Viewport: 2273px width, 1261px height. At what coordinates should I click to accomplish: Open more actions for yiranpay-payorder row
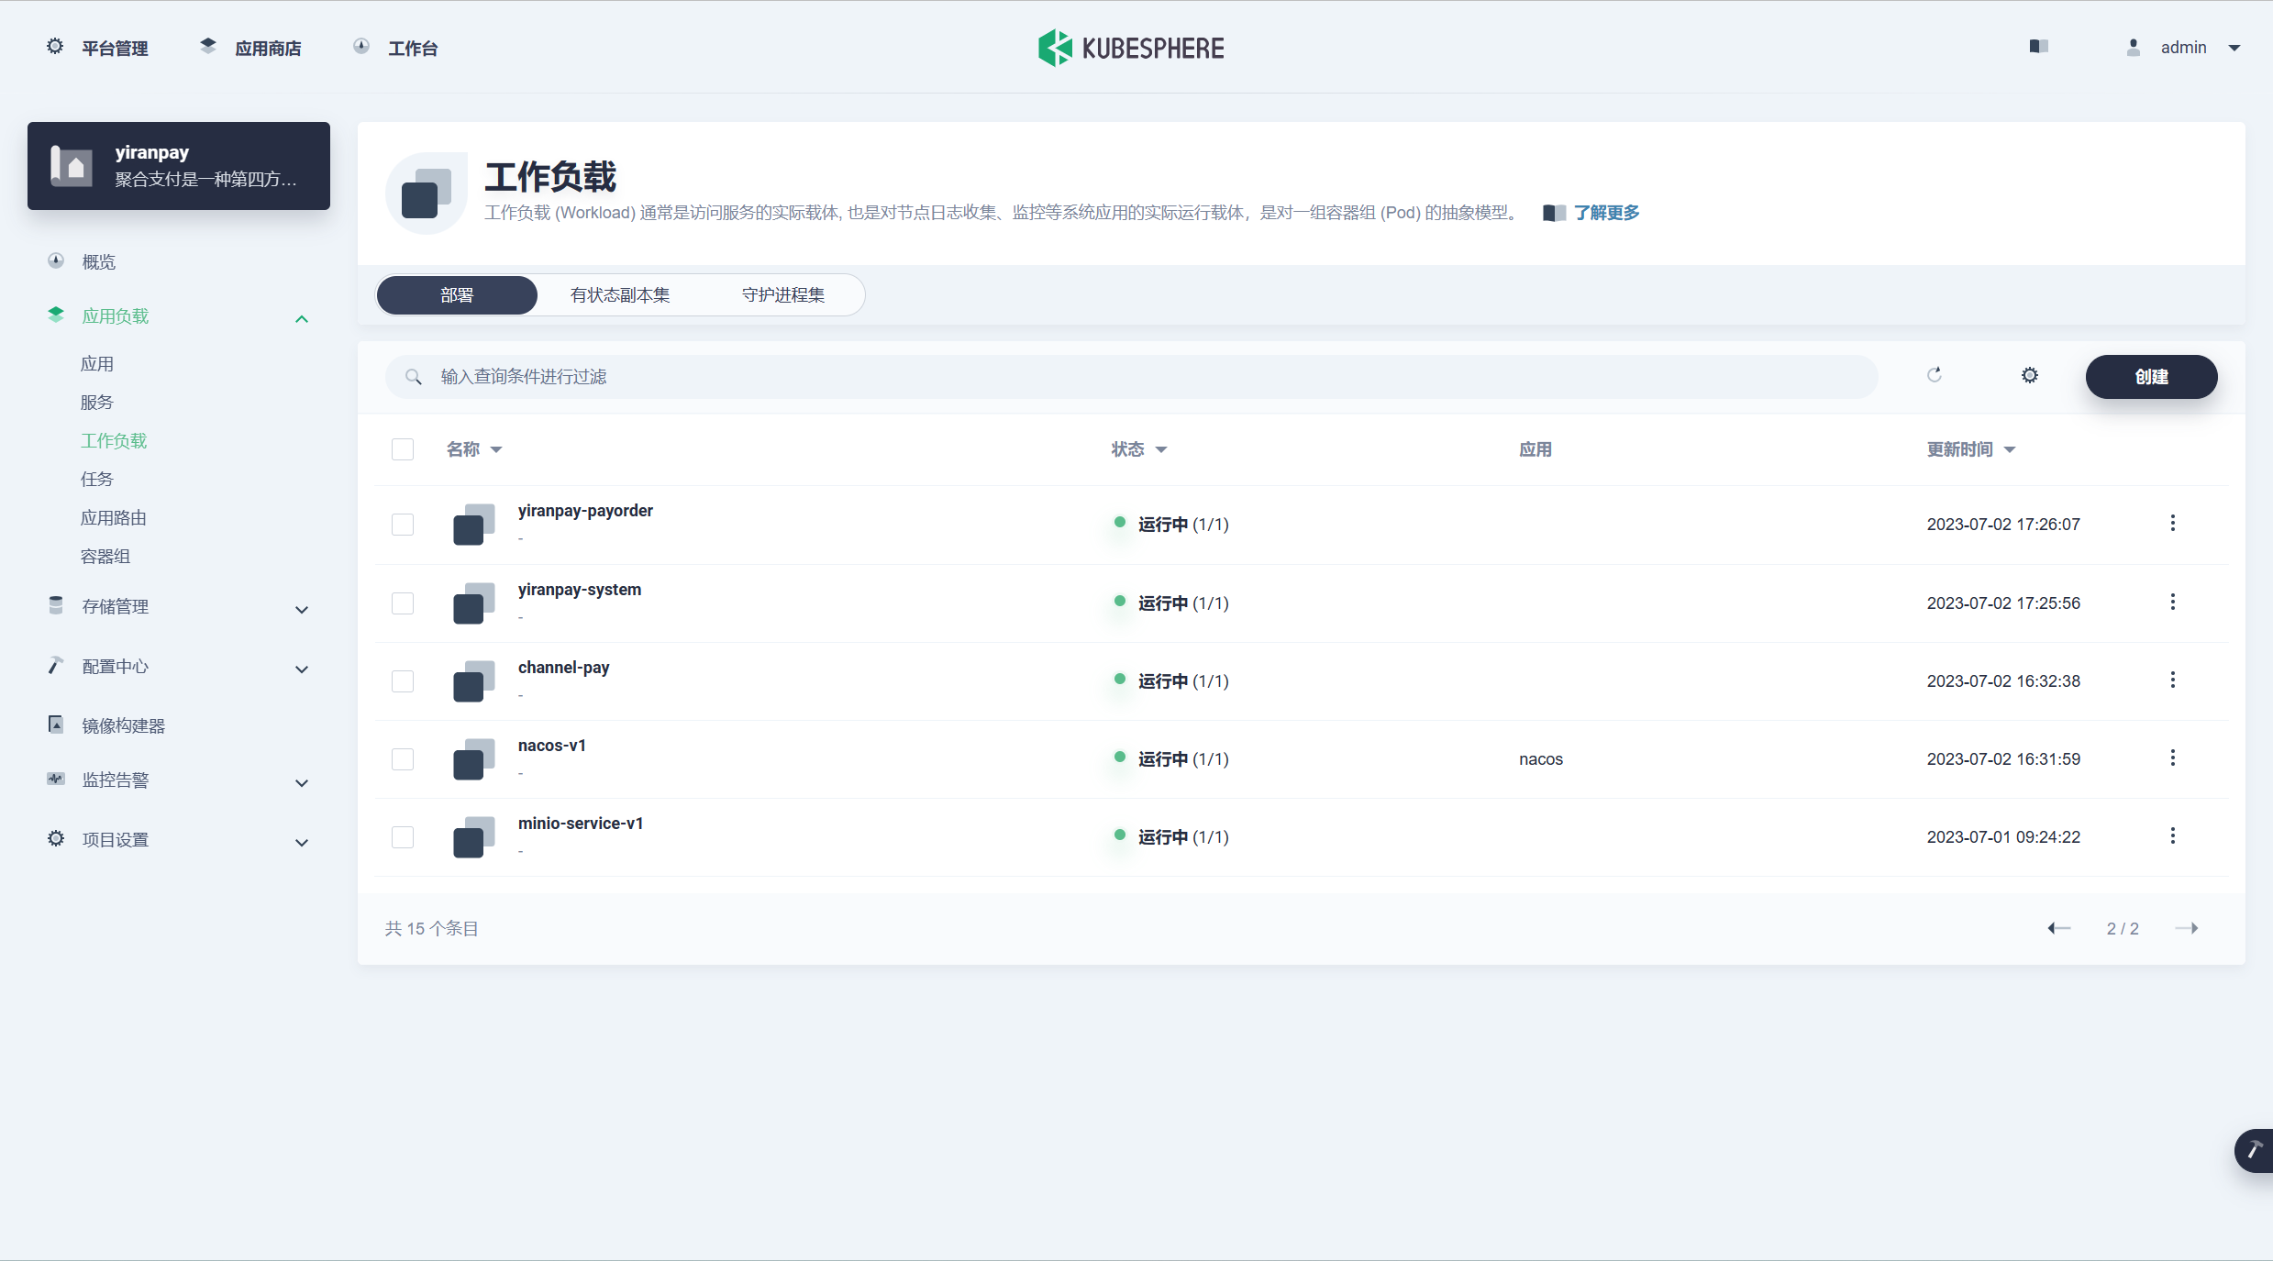pyautogui.click(x=2172, y=524)
